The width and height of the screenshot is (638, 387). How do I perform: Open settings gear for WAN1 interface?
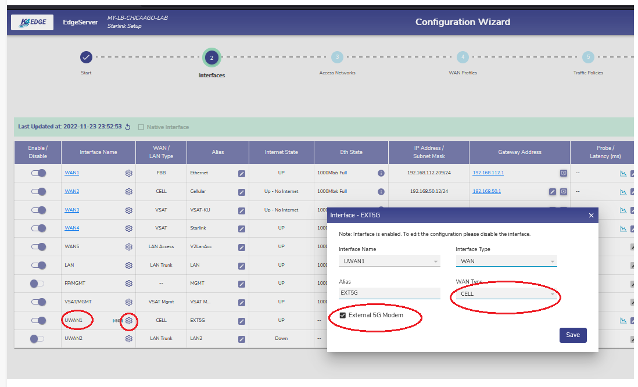129,173
